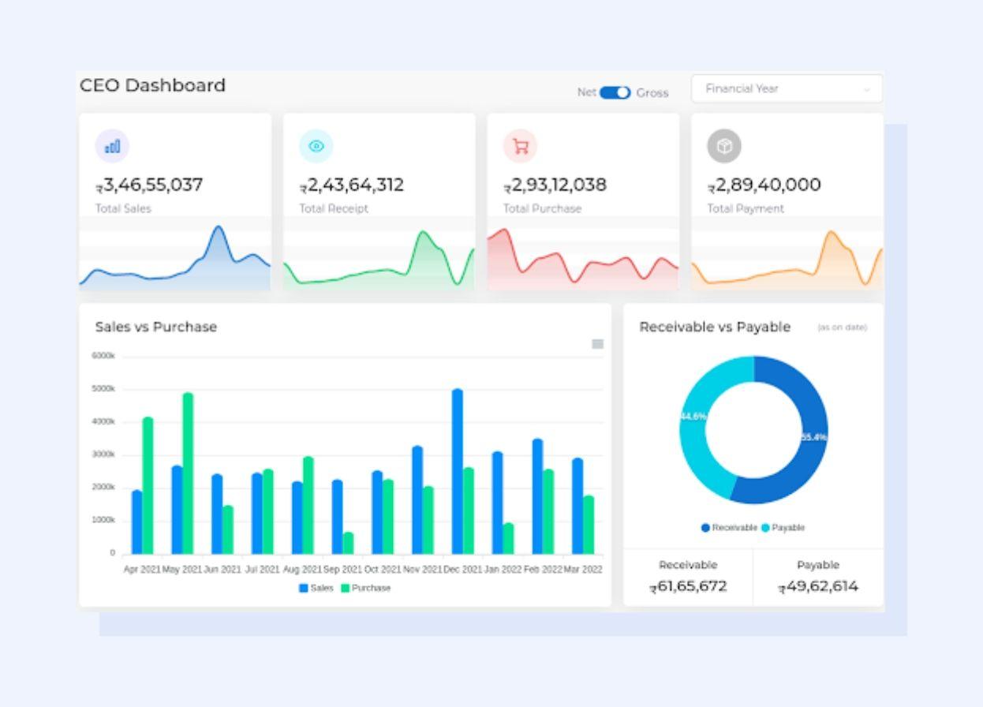Click the 44.6% Payable donut segment

(694, 416)
